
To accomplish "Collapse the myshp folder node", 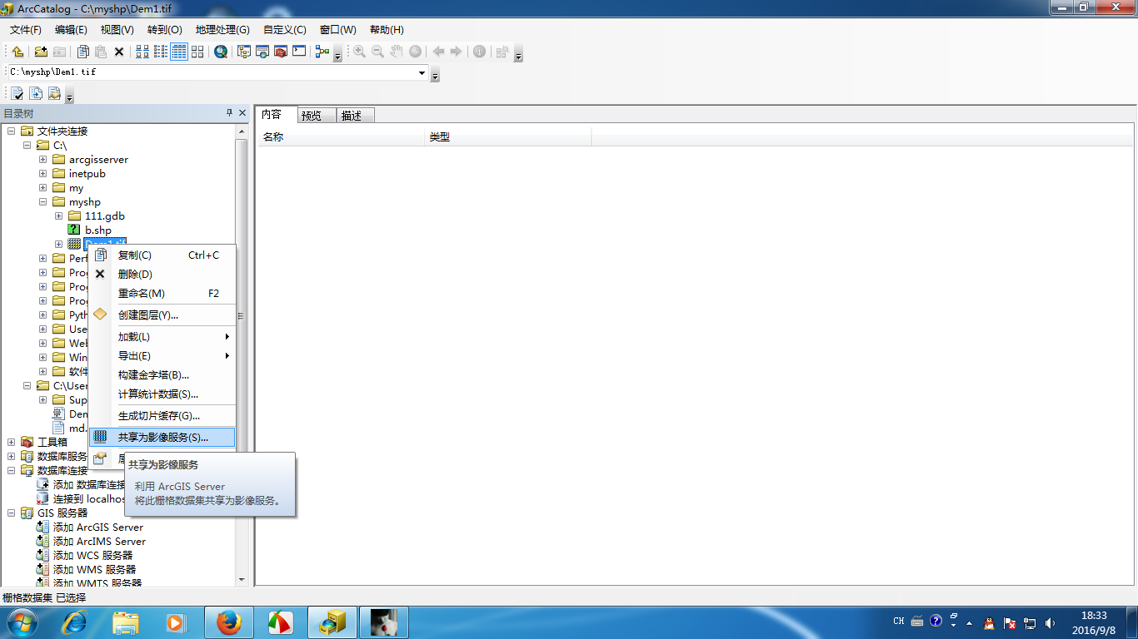I will 42,201.
